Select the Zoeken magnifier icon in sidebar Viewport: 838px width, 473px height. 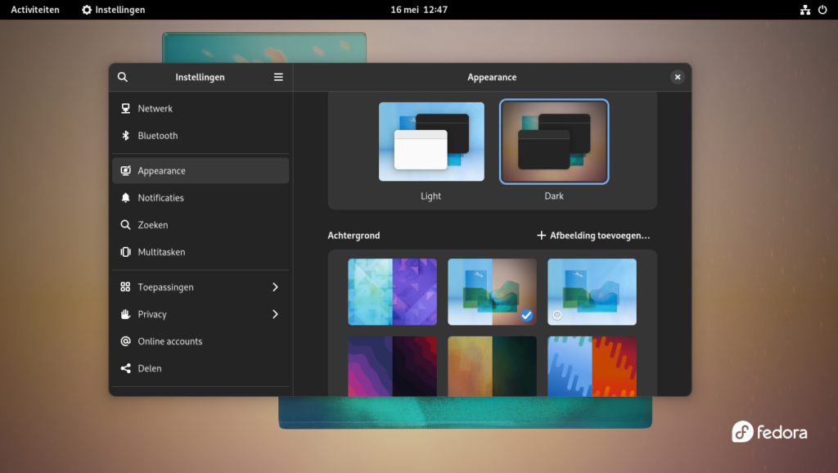[125, 224]
